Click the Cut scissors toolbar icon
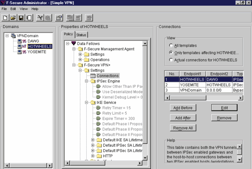This screenshot has width=252, height=169. [40, 18]
